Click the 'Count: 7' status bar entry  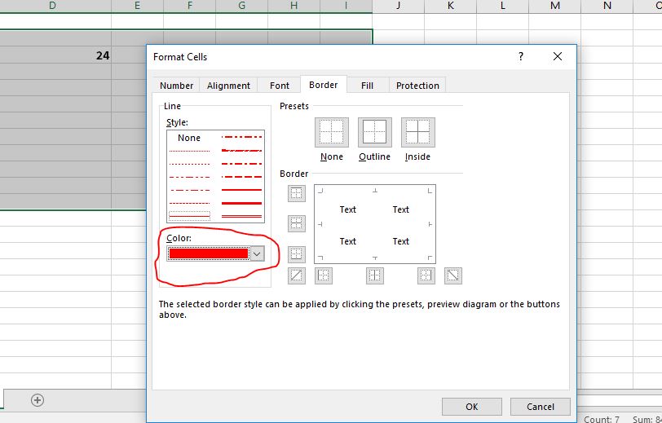(x=601, y=419)
